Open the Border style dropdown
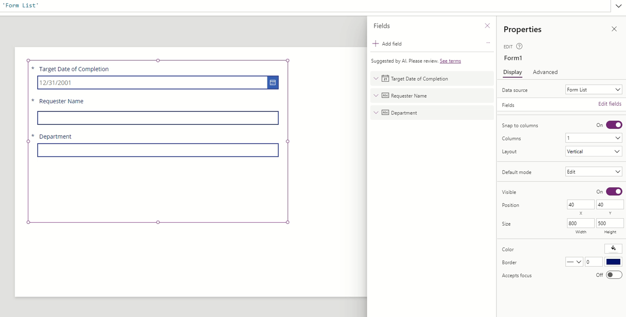 [574, 262]
